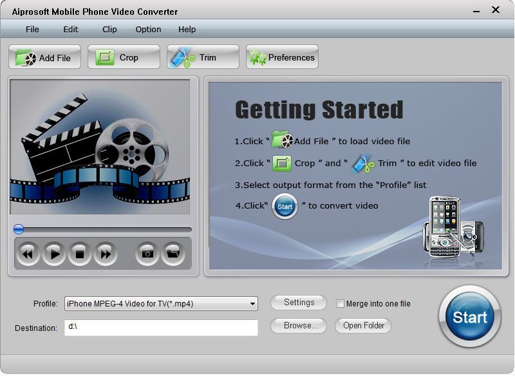Open the Profile format dropdown
The image size is (515, 376).
252,303
